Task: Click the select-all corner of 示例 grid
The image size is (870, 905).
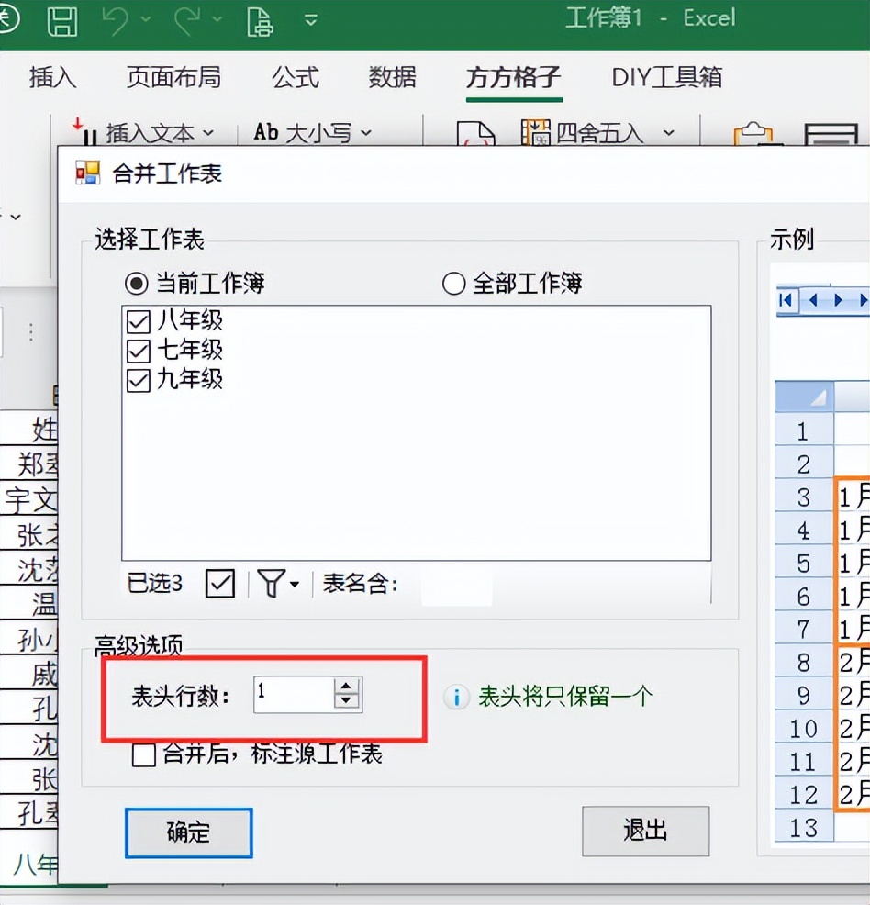Action: pos(804,396)
